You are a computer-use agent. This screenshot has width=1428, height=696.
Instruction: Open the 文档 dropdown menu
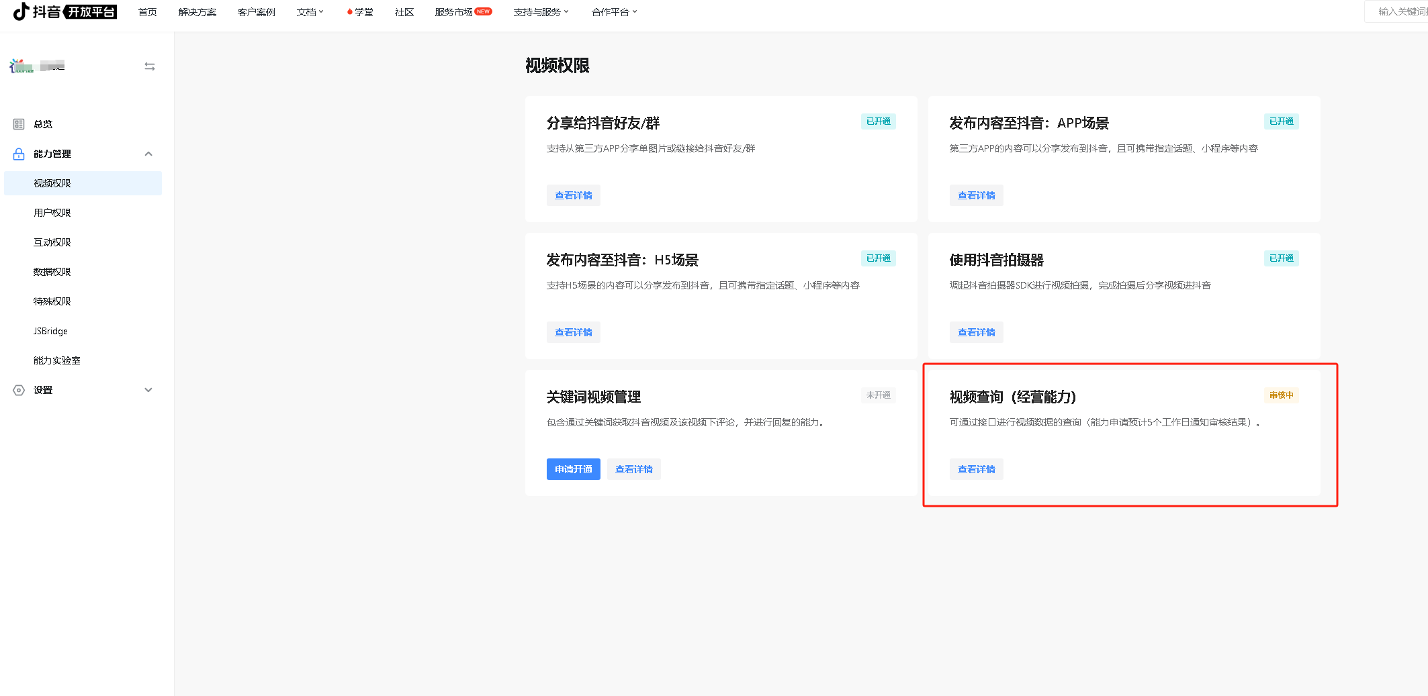pos(310,12)
